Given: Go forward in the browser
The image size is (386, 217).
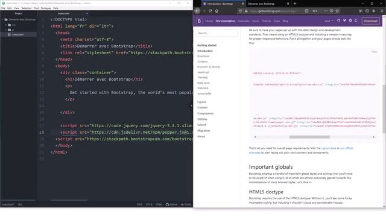Looking at the screenshot, I should click(x=204, y=11).
